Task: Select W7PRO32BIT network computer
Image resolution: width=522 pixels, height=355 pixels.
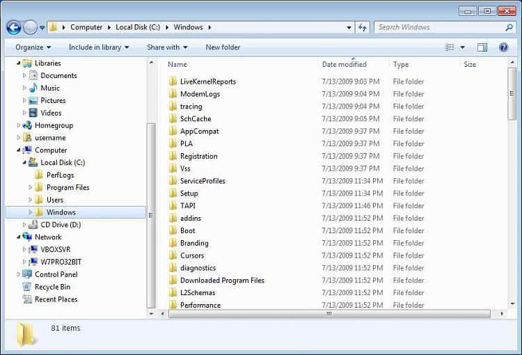Action: (61, 262)
